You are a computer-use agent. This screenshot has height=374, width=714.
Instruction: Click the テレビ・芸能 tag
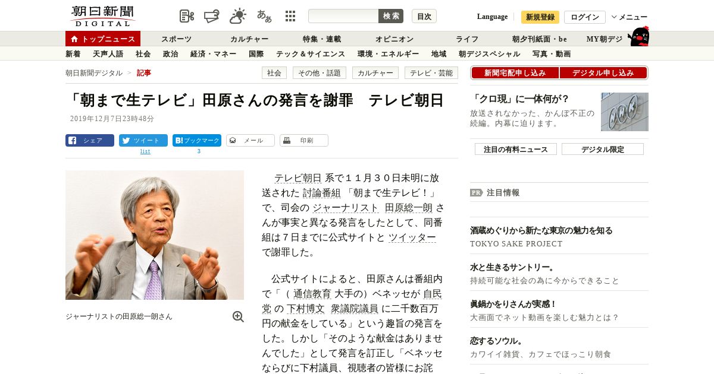tap(431, 73)
